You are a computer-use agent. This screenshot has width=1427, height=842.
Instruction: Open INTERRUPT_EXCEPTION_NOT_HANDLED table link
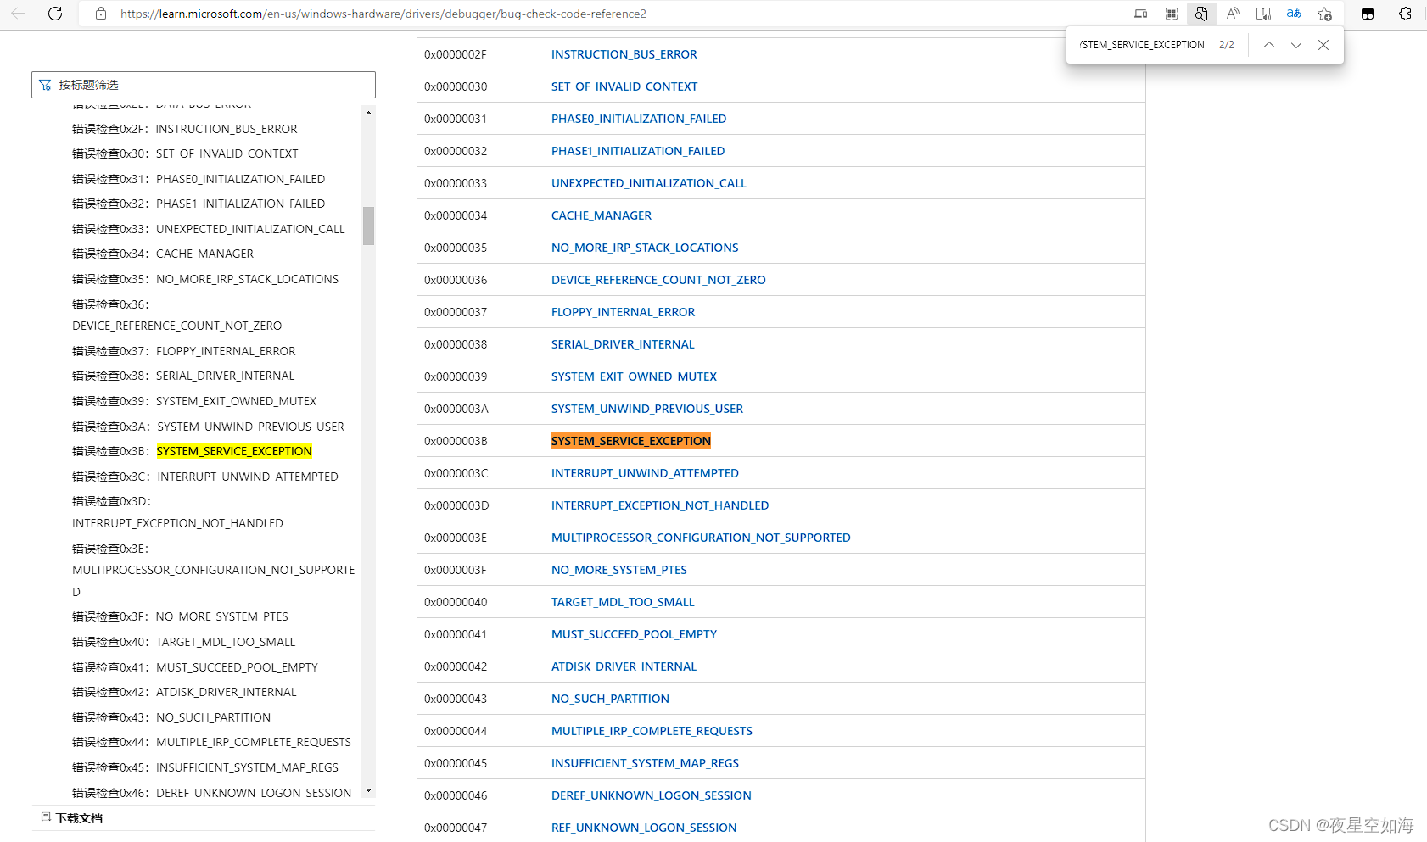tap(660, 505)
